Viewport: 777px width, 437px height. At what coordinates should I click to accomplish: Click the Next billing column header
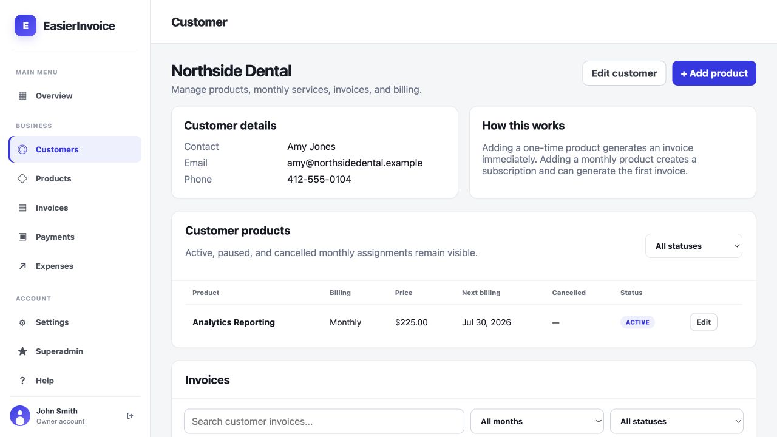(x=481, y=293)
